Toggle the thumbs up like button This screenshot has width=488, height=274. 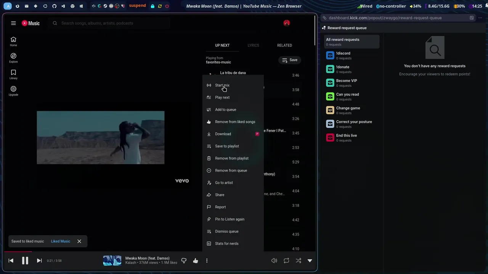tap(196, 261)
